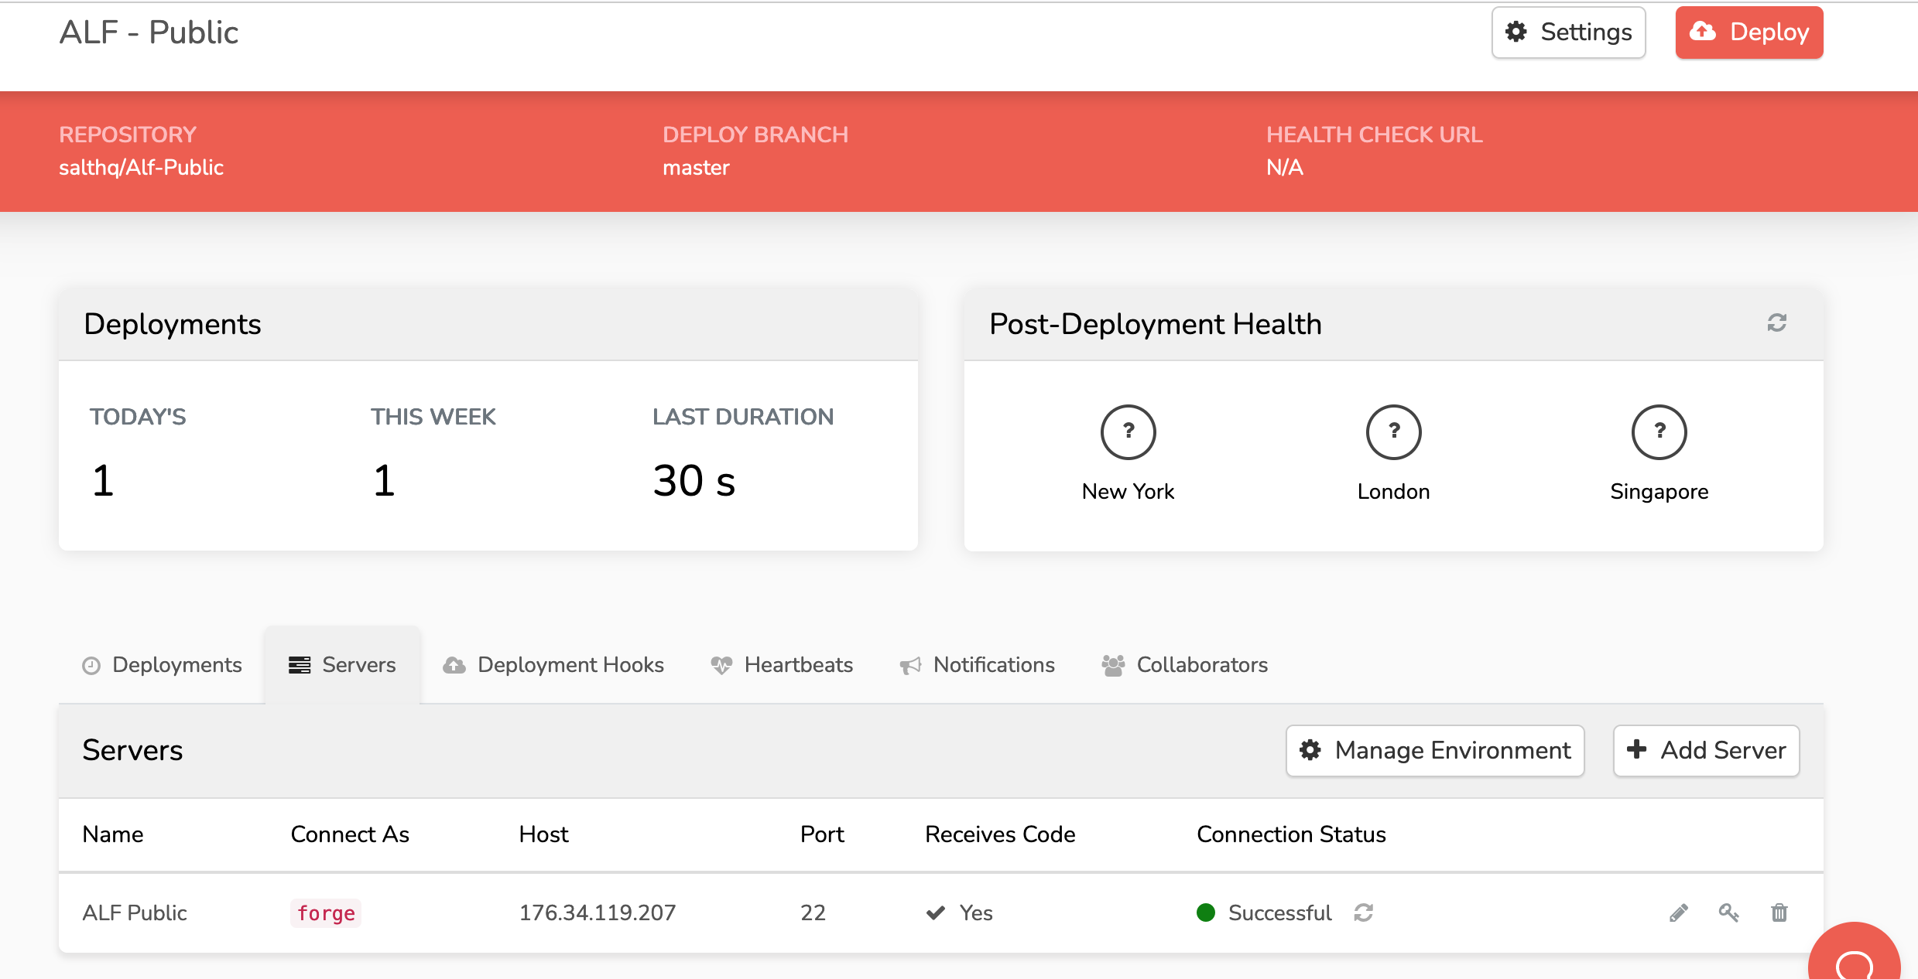
Task: Delete ALF Public server via trash icon
Action: pyautogui.click(x=1779, y=913)
